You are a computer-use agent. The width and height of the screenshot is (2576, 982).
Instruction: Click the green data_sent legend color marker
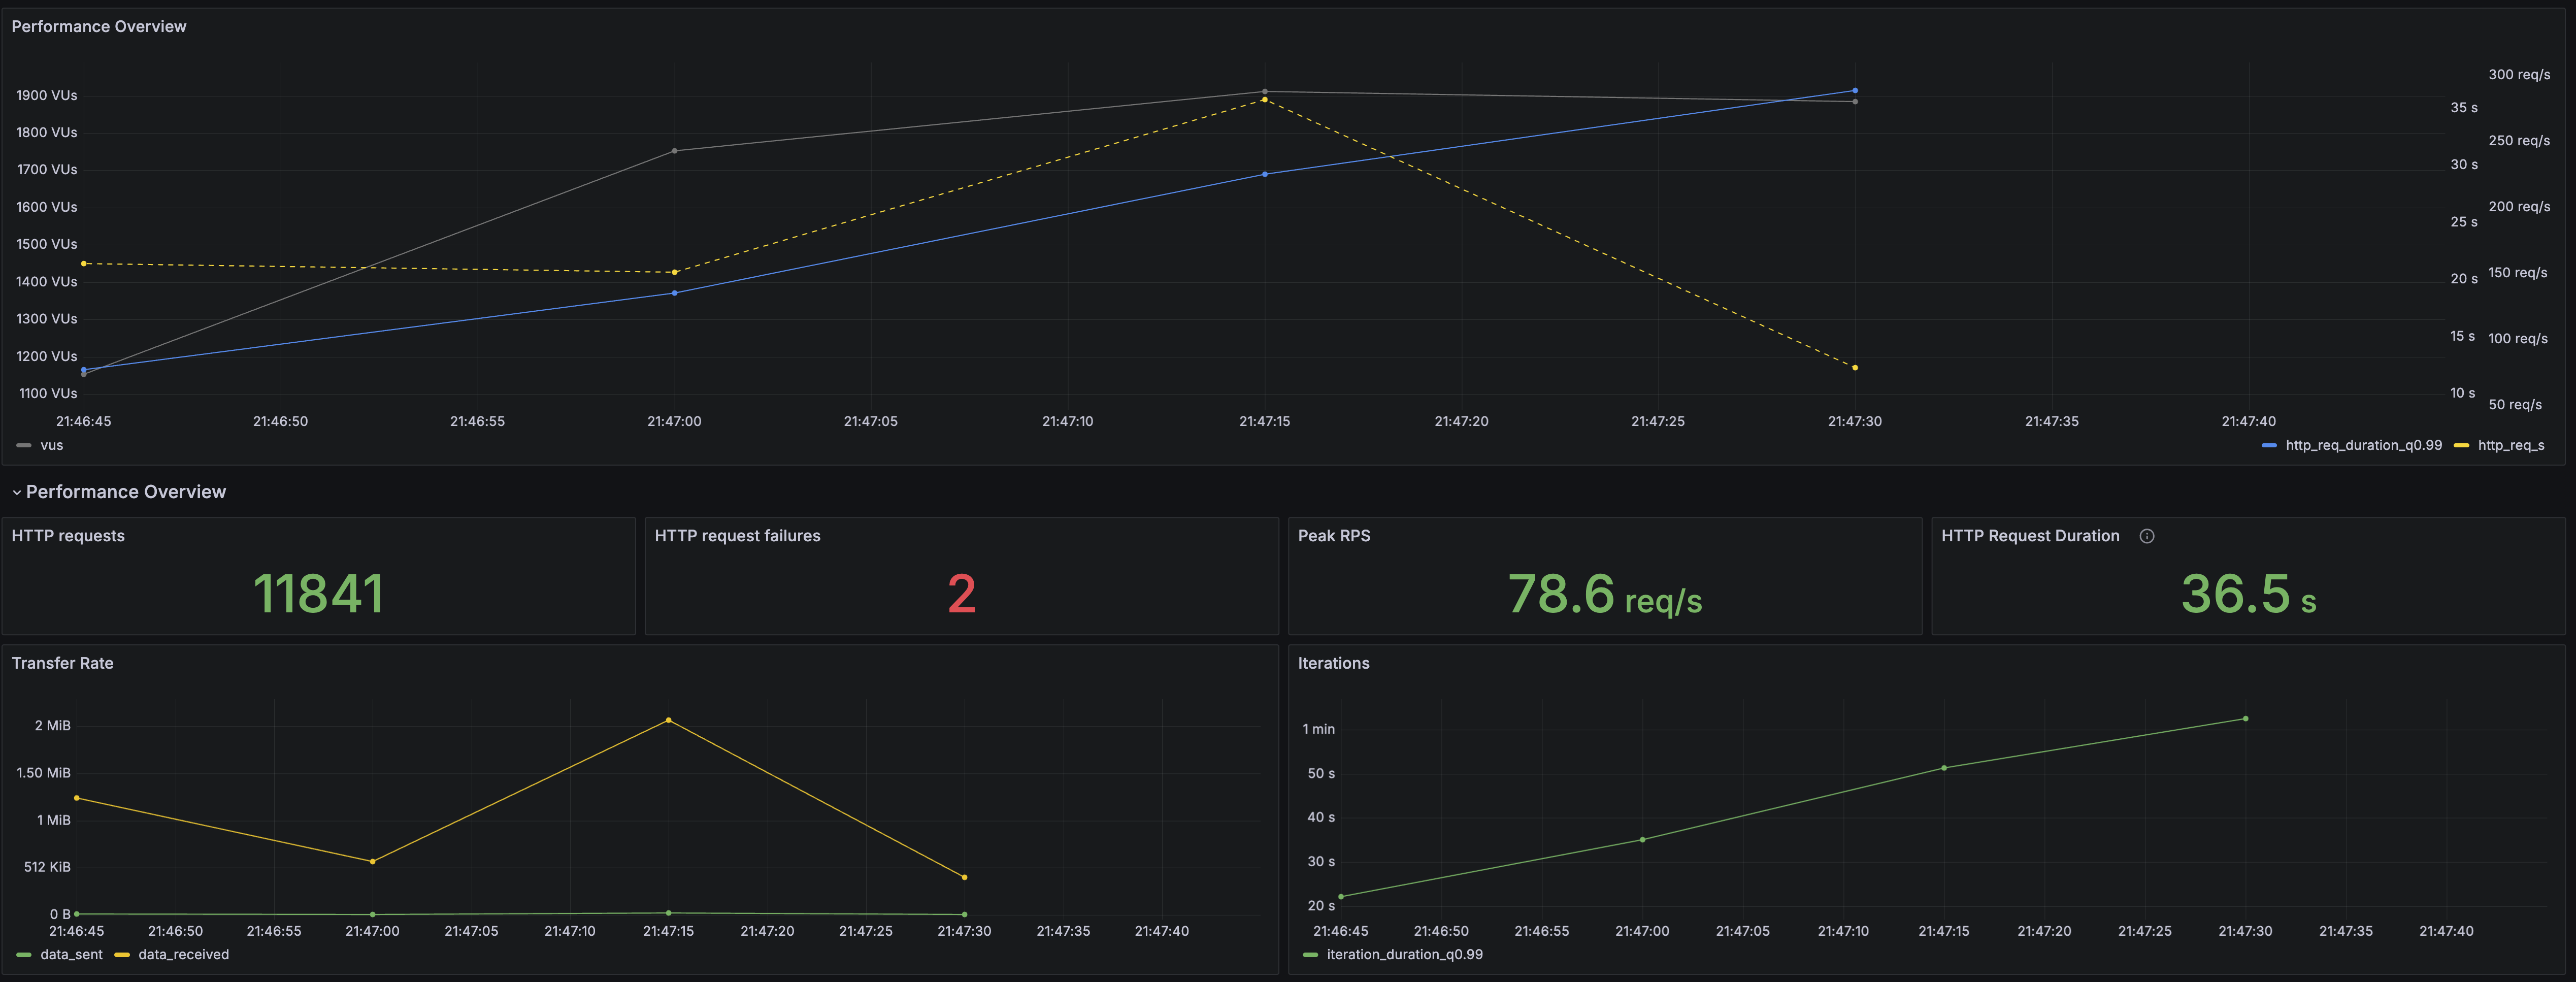click(x=24, y=955)
